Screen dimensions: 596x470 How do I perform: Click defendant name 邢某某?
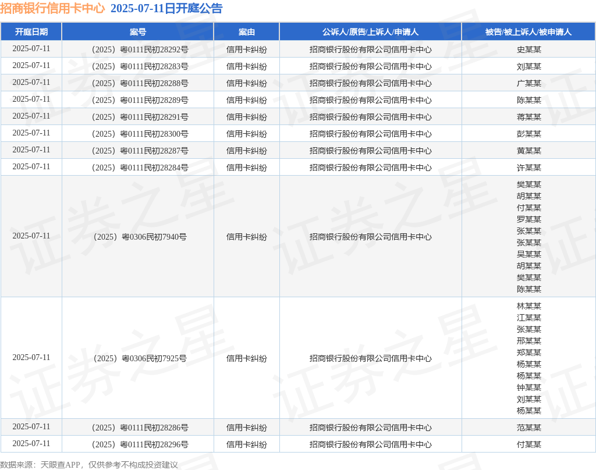click(x=528, y=341)
